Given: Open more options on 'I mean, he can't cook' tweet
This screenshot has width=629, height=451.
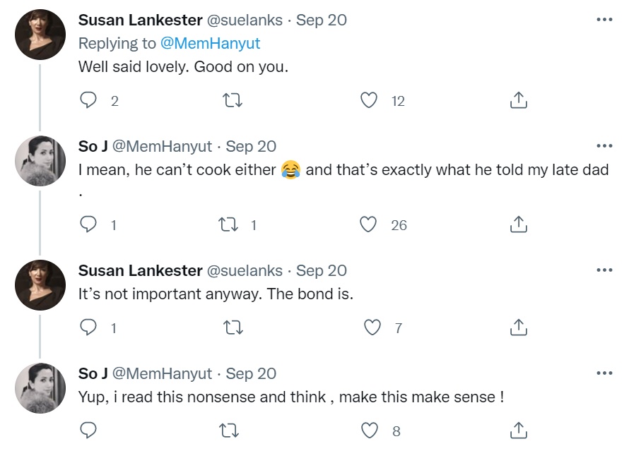Looking at the screenshot, I should pos(604,146).
